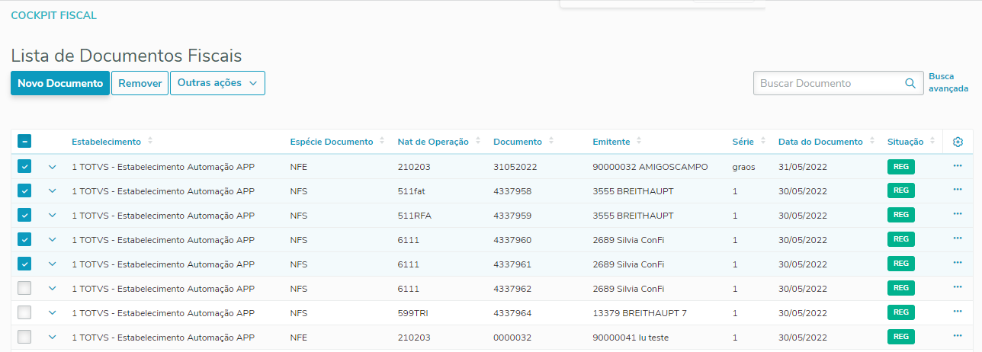Click nat de operação 511RFA cell
The image size is (982, 352).
[415, 216]
